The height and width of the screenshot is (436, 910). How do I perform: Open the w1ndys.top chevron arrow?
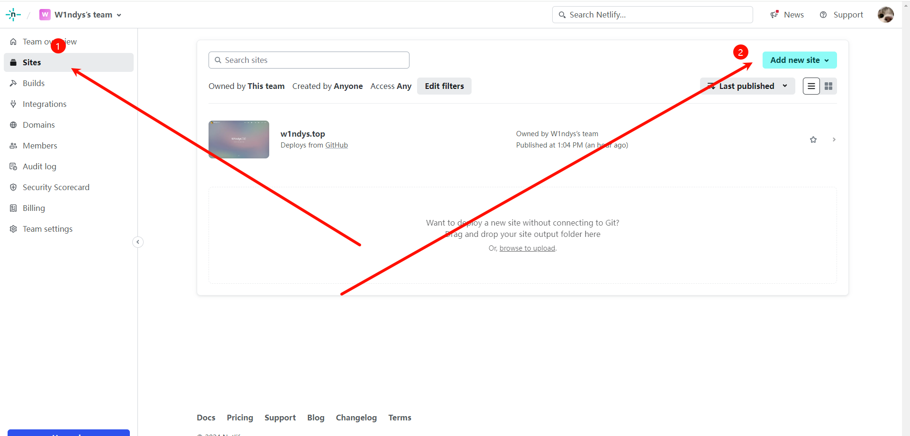834,140
